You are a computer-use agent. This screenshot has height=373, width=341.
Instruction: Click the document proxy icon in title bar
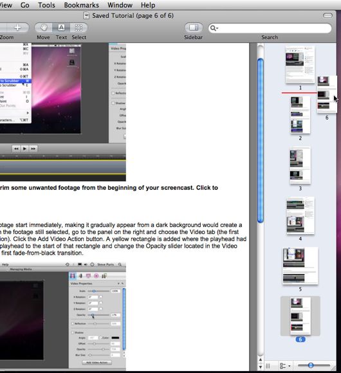pyautogui.click(x=86, y=15)
